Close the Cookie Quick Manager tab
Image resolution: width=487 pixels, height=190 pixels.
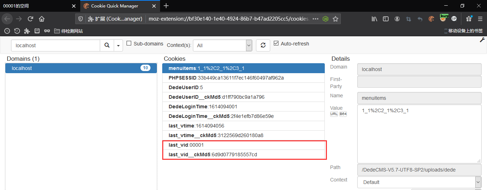155,6
